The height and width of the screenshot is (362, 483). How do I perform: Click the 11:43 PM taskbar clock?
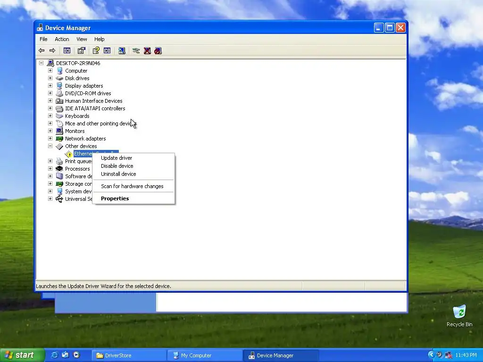point(466,355)
